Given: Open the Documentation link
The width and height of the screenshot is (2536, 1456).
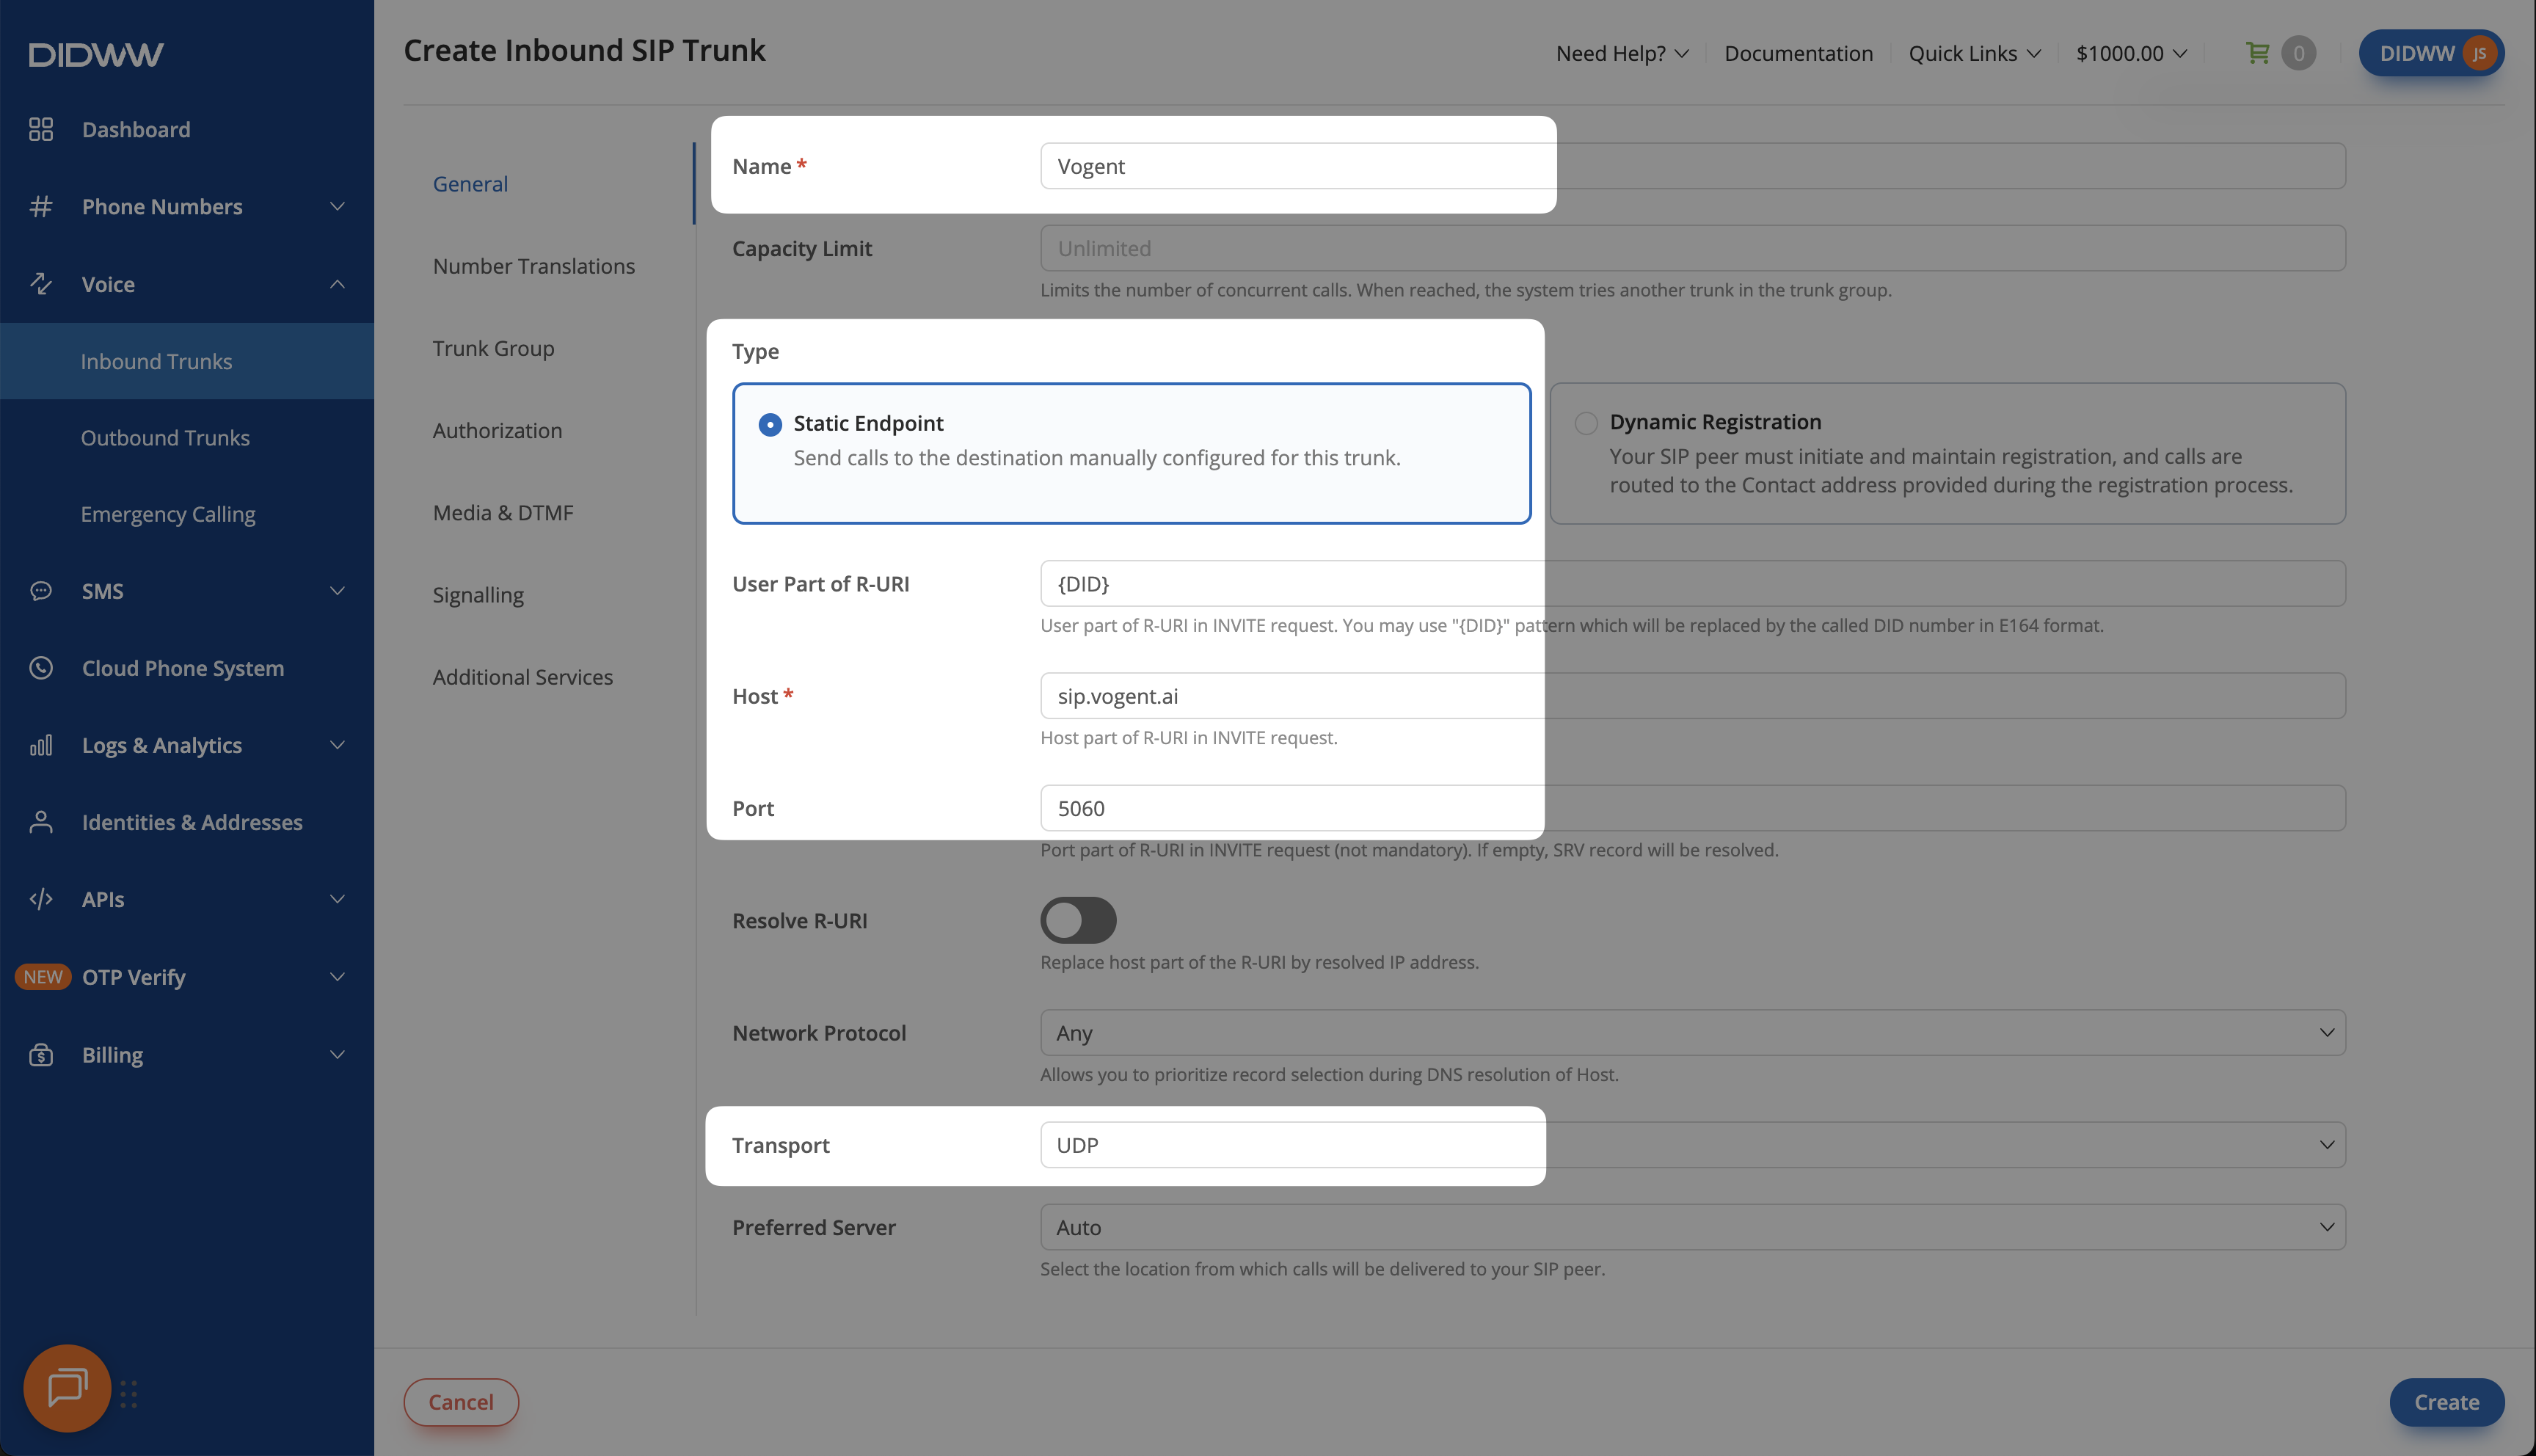Looking at the screenshot, I should (1799, 53).
